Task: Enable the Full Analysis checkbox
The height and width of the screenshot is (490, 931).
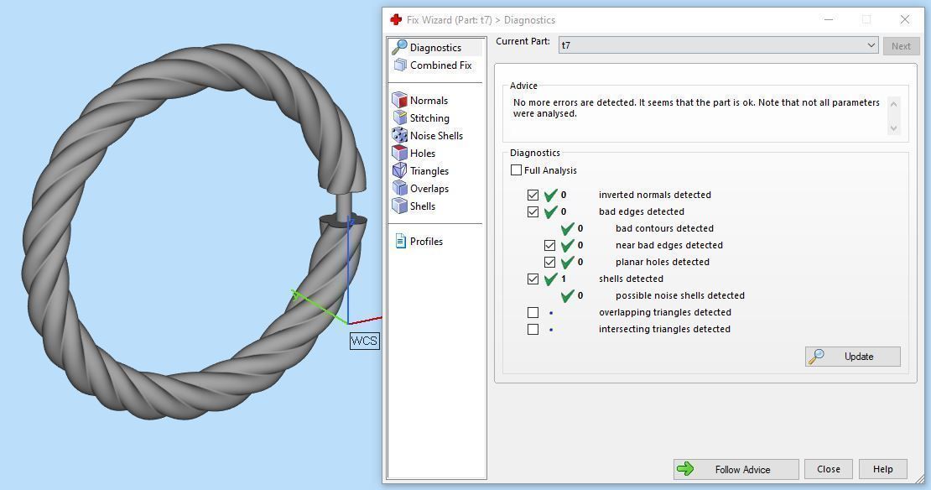Action: 516,170
